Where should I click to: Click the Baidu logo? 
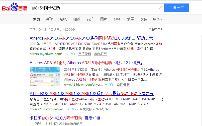click(x=14, y=7)
